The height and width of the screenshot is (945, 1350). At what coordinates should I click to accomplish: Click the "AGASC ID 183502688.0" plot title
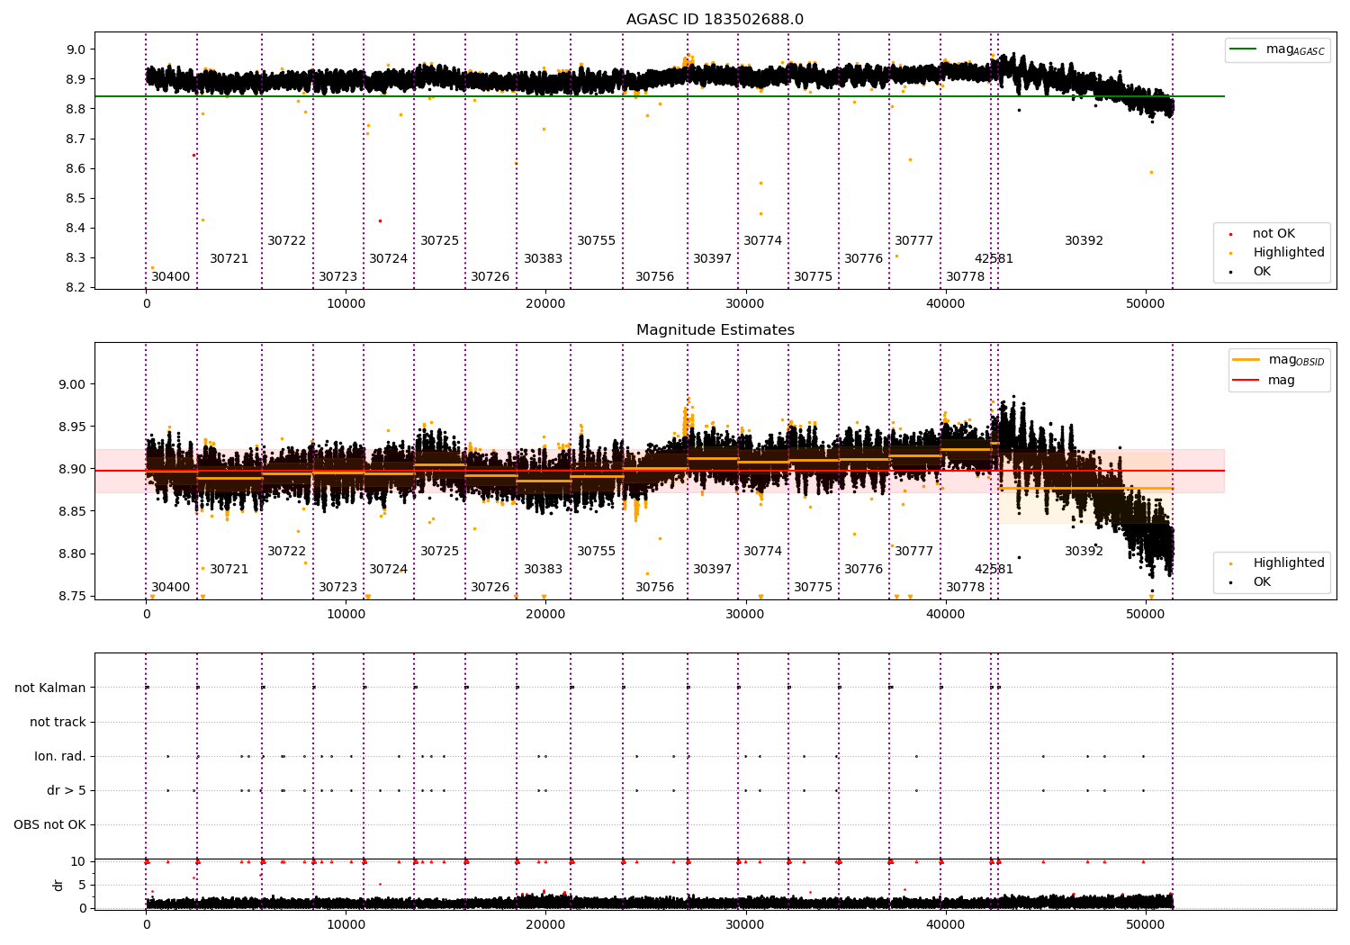point(715,20)
